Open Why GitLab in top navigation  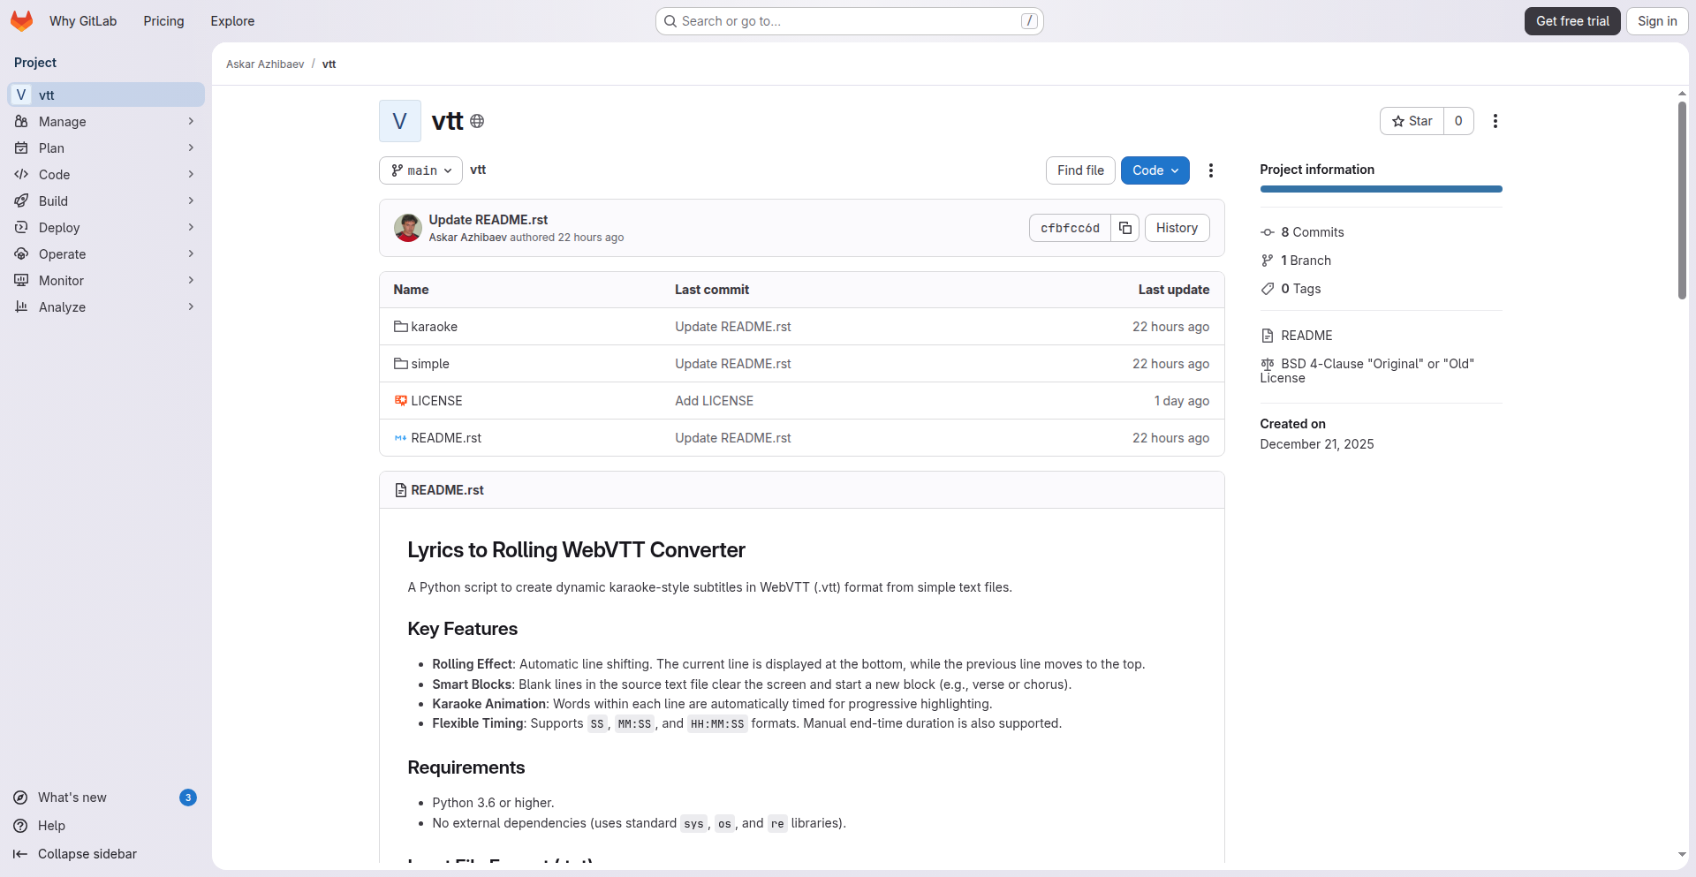pyautogui.click(x=83, y=21)
